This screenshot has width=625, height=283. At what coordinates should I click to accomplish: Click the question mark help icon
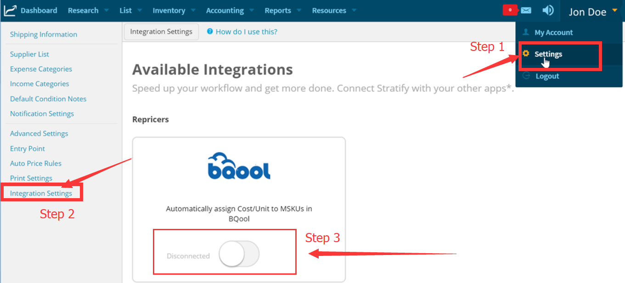click(210, 32)
